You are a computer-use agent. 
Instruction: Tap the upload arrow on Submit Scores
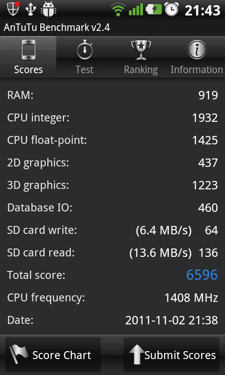pos(137,355)
